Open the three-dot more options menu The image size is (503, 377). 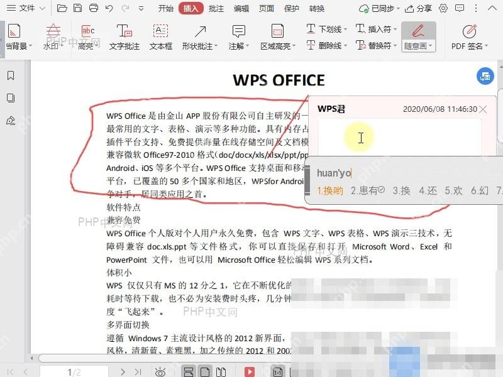click(x=476, y=8)
